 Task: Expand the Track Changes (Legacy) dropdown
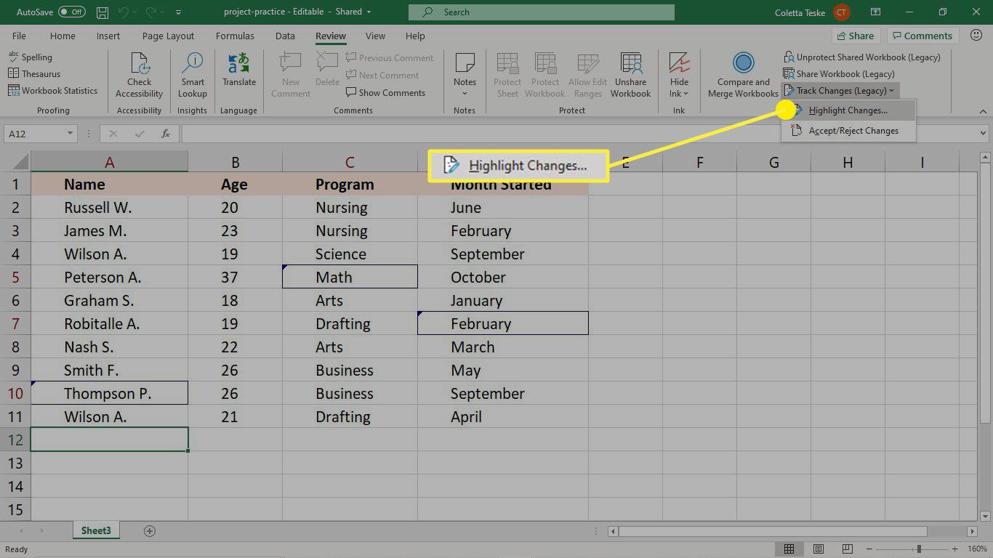click(841, 91)
